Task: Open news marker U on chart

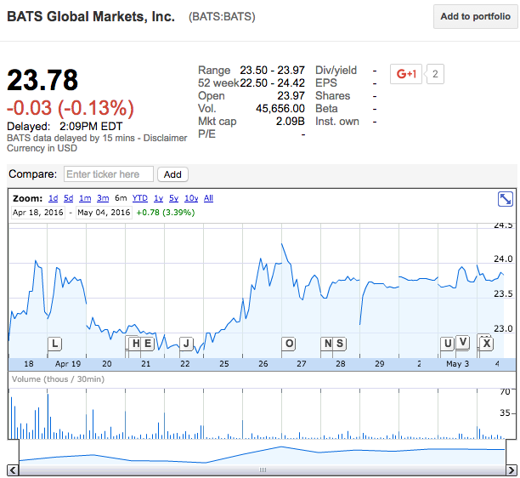Action: click(x=448, y=344)
